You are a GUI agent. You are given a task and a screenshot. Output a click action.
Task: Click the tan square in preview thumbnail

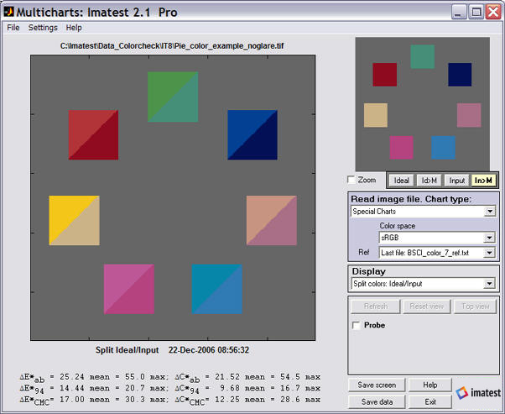coord(376,115)
